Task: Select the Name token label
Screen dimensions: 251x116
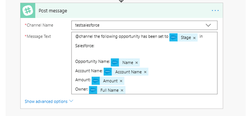Action: coord(128,63)
